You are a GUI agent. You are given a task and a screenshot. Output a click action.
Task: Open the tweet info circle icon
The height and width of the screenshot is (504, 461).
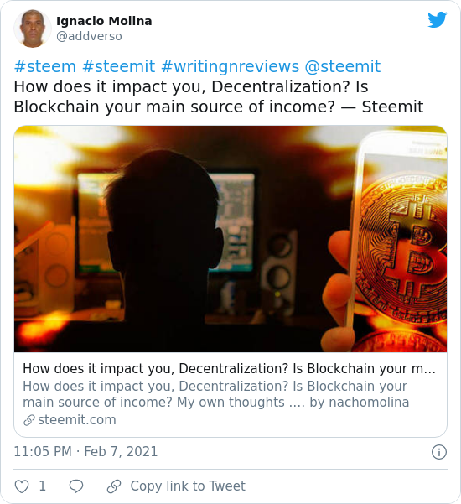[x=439, y=452]
